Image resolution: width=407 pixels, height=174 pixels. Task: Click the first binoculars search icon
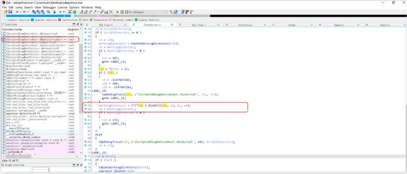click(x=34, y=12)
